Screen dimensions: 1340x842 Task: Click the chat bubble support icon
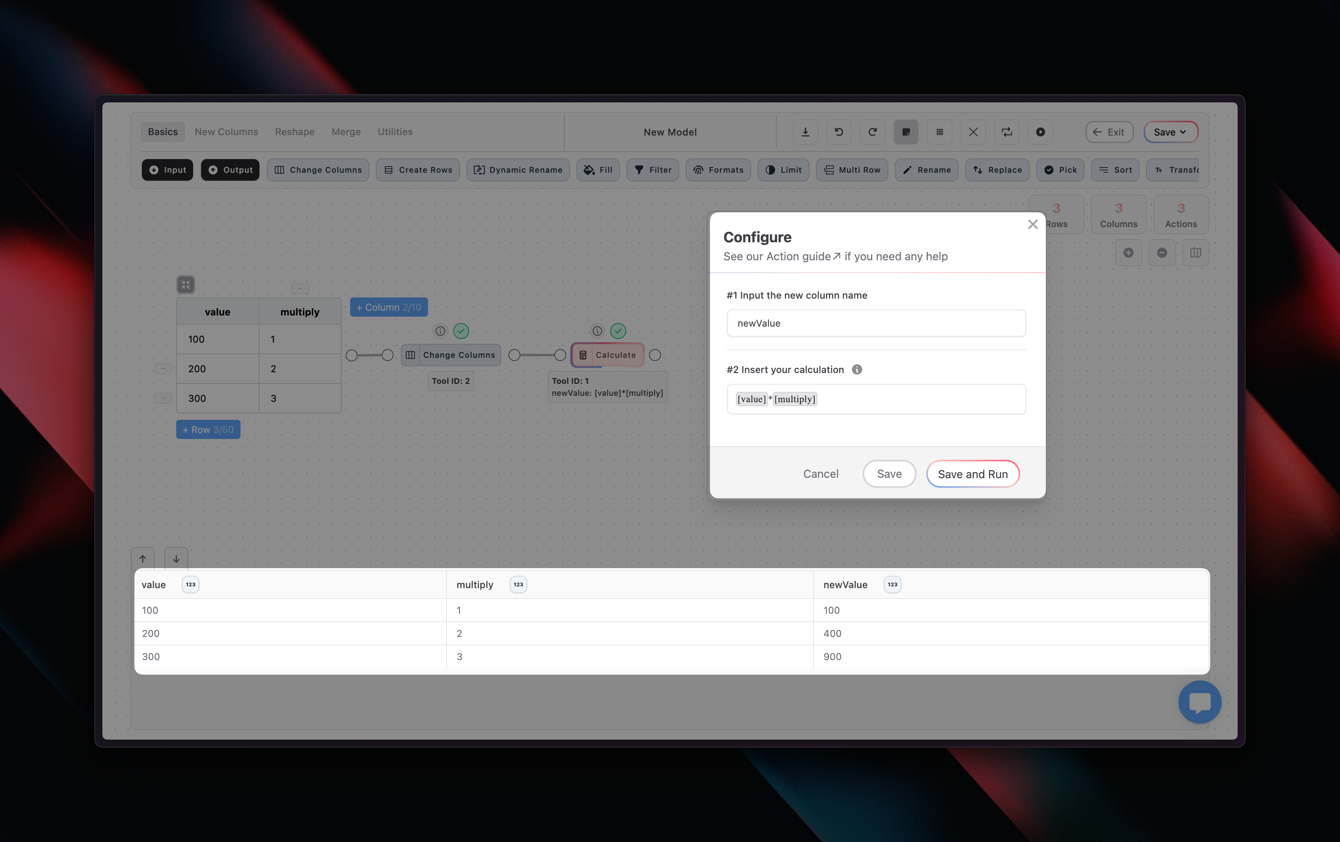pos(1199,702)
